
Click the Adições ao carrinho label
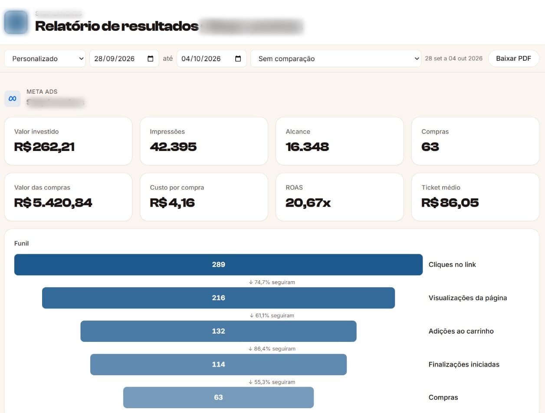461,331
